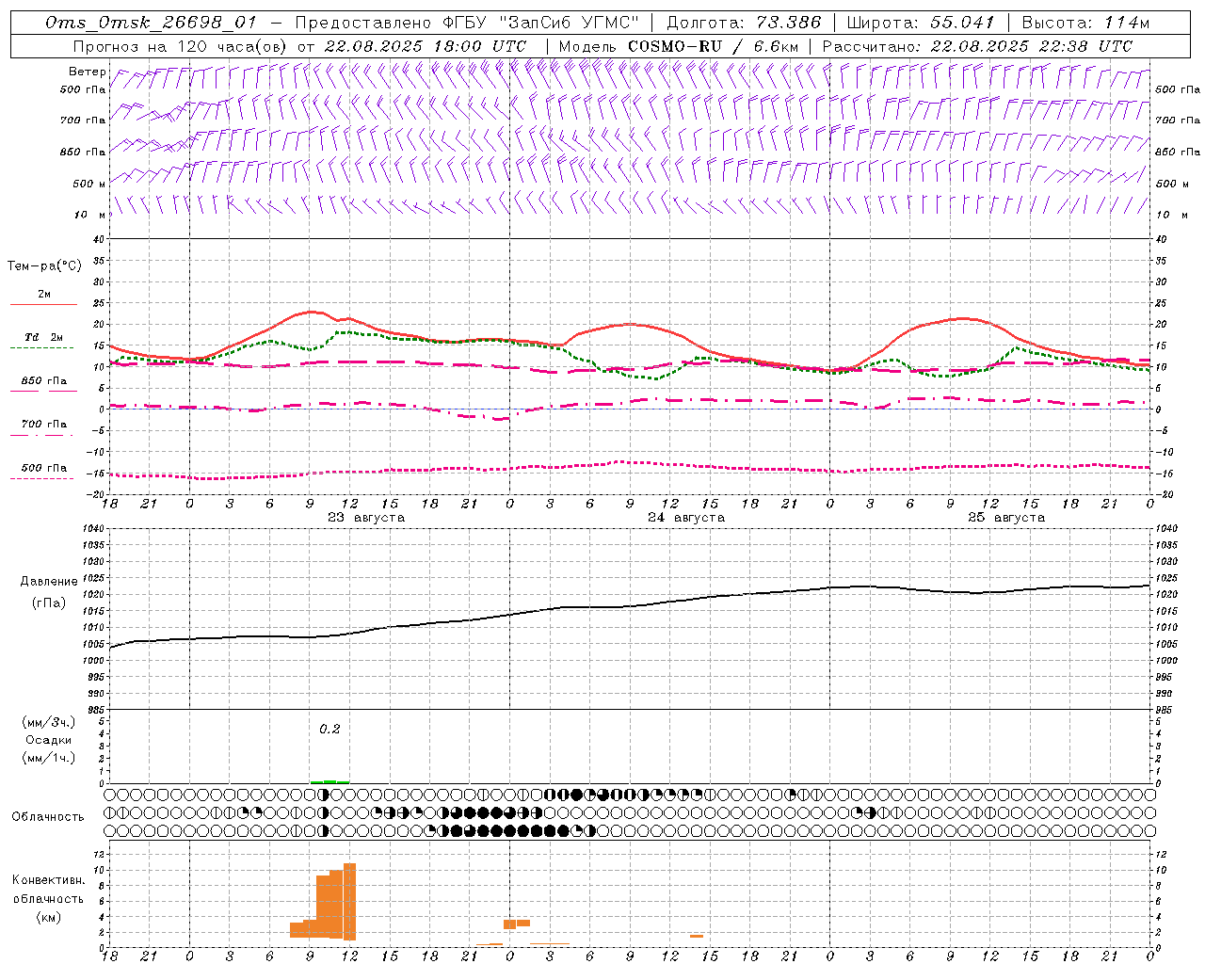Click the Широта: 55.041 value
Screen dimensions: 1205x964
921,23
